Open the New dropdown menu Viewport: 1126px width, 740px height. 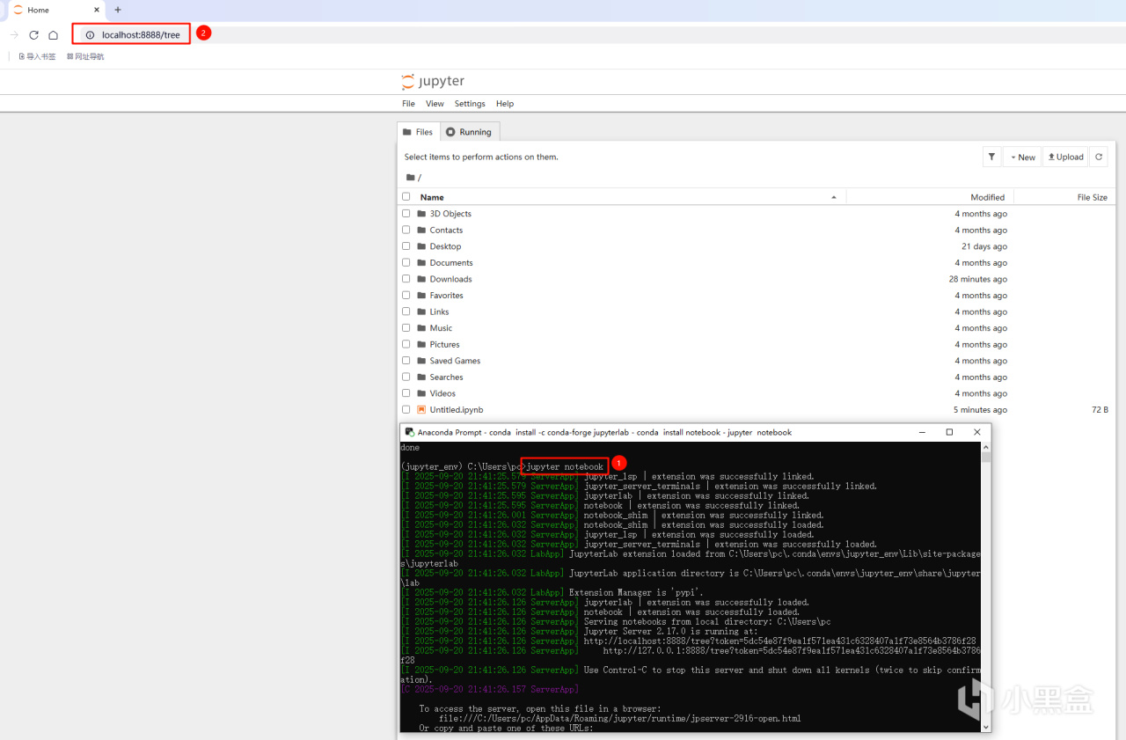1022,157
